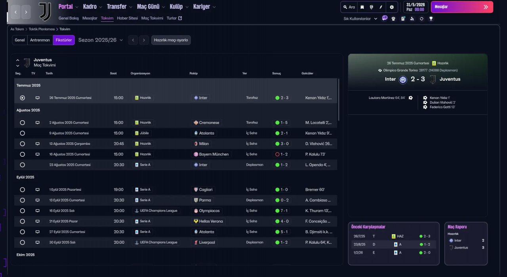The width and height of the screenshot is (507, 277).
Task: Open the trophy shortcut icon
Action: 431,19
